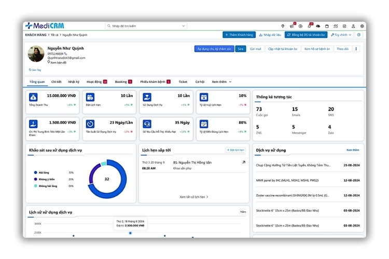Open the Năm period selector on history chart

pyautogui.click(x=243, y=212)
